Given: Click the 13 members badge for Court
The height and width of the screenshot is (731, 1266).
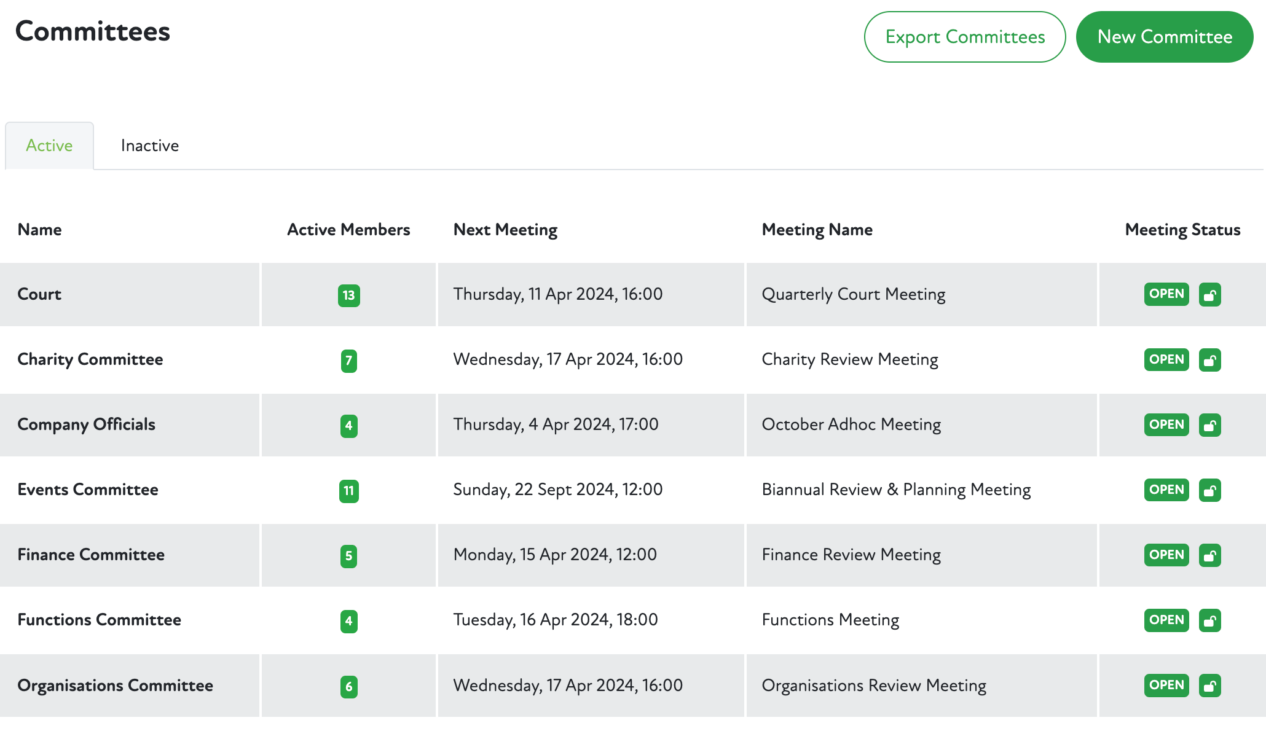Looking at the screenshot, I should (348, 295).
